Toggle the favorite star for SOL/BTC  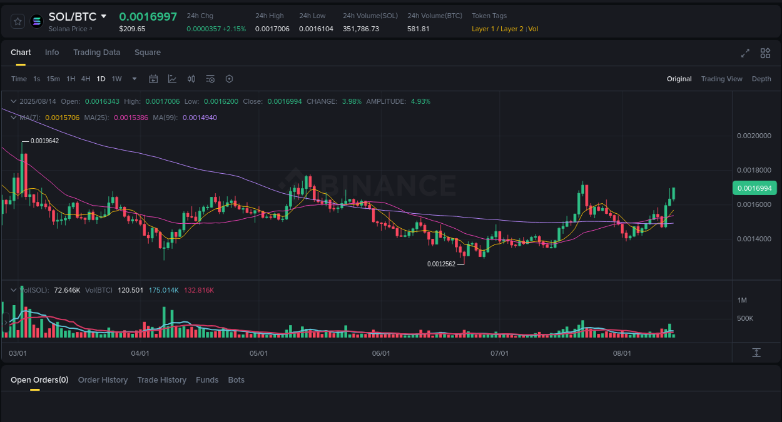tap(17, 21)
